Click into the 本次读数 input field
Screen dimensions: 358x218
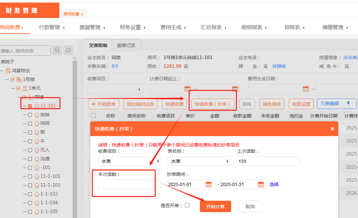click(129, 184)
